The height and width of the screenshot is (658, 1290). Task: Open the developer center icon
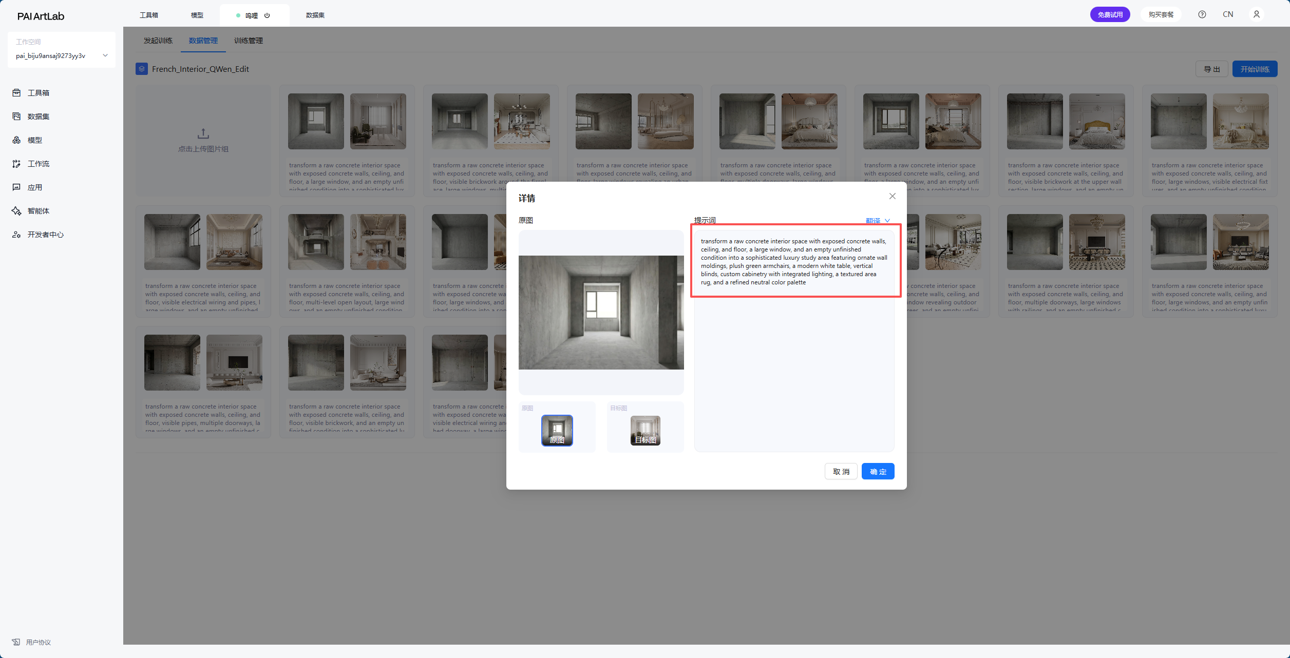pyautogui.click(x=16, y=235)
